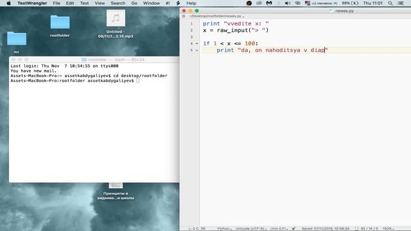Open the Text menu
Image resolution: width=411 pixels, height=231 pixels.
click(84, 3)
